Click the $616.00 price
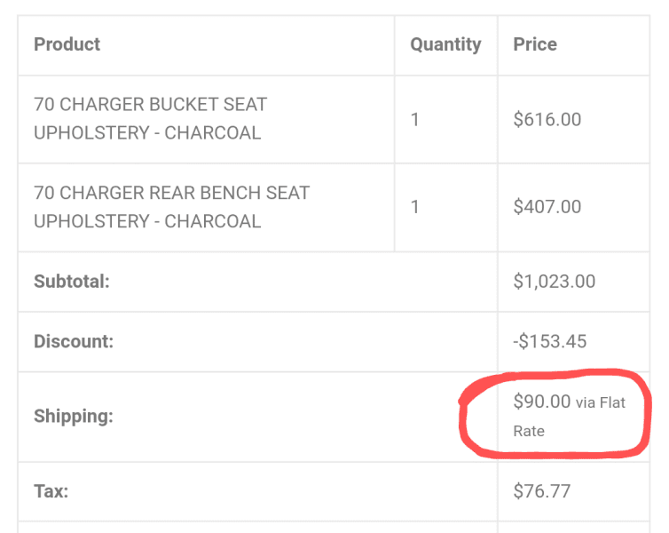The image size is (669, 533). (547, 119)
